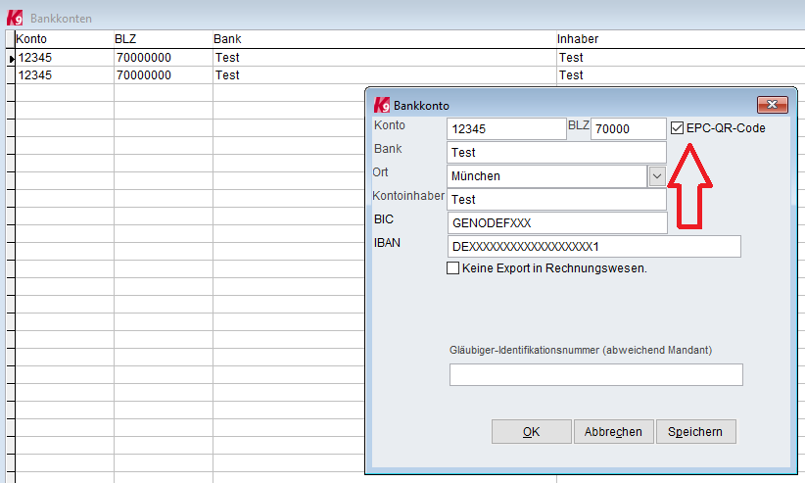Toggle Keine Export in Rechnungswesen checkbox

452,268
